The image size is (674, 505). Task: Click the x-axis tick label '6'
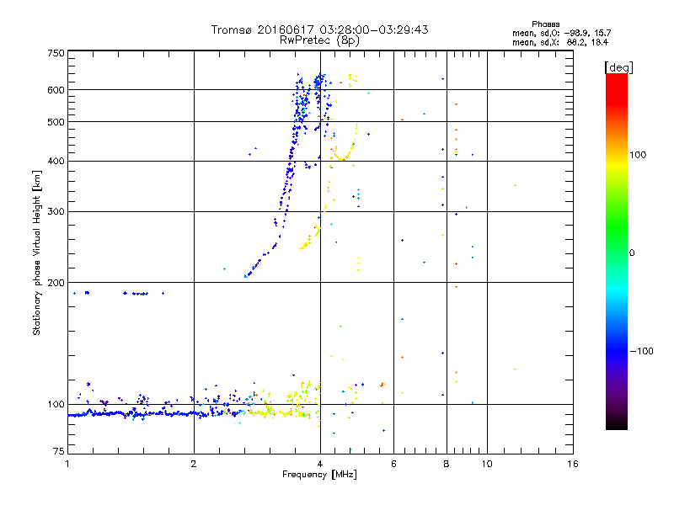click(393, 464)
